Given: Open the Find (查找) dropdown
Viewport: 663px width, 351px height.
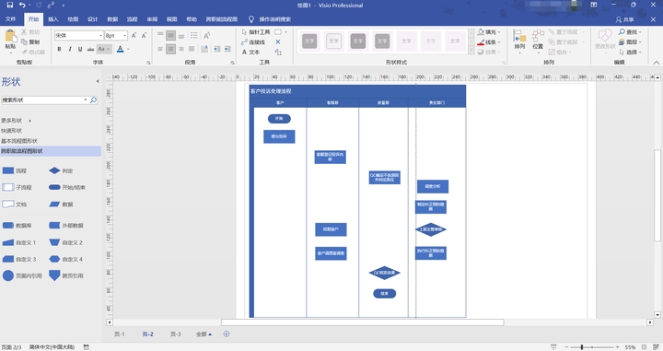Looking at the screenshot, I should click(630, 32).
